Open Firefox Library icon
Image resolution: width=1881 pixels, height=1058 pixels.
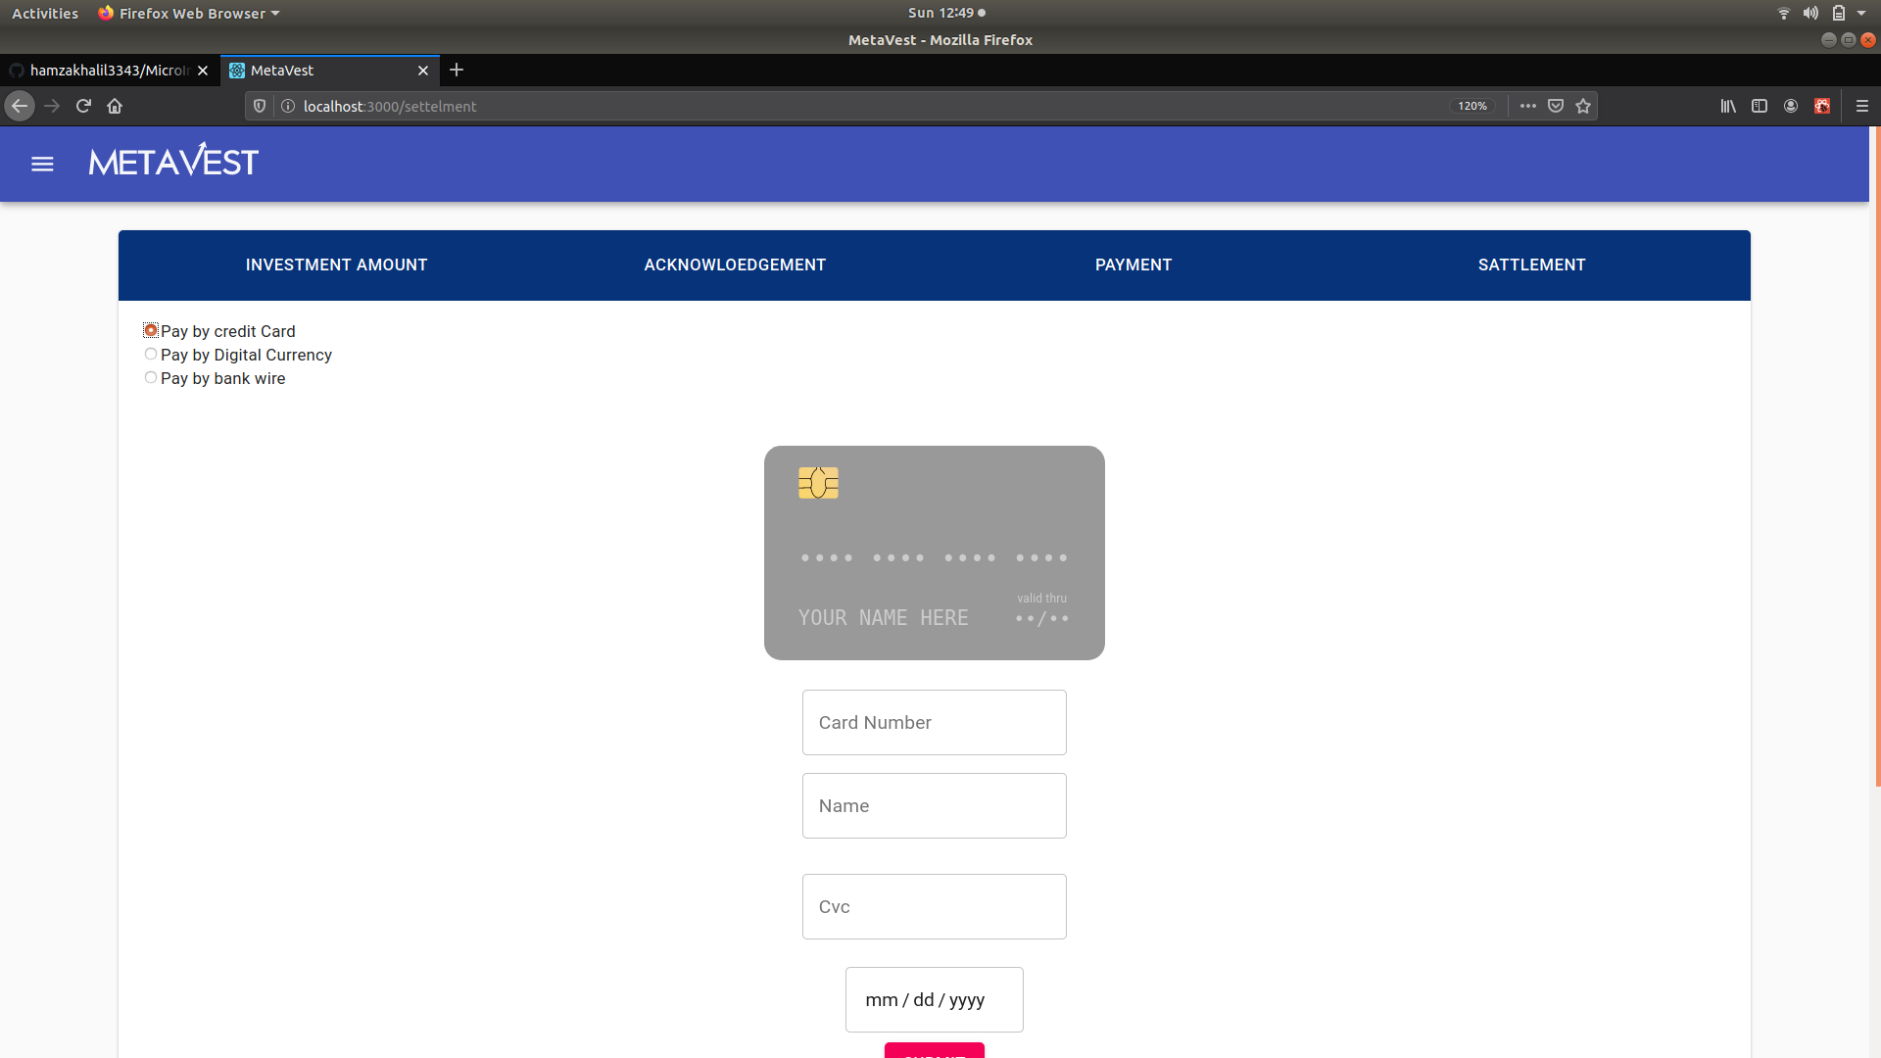[x=1728, y=106]
